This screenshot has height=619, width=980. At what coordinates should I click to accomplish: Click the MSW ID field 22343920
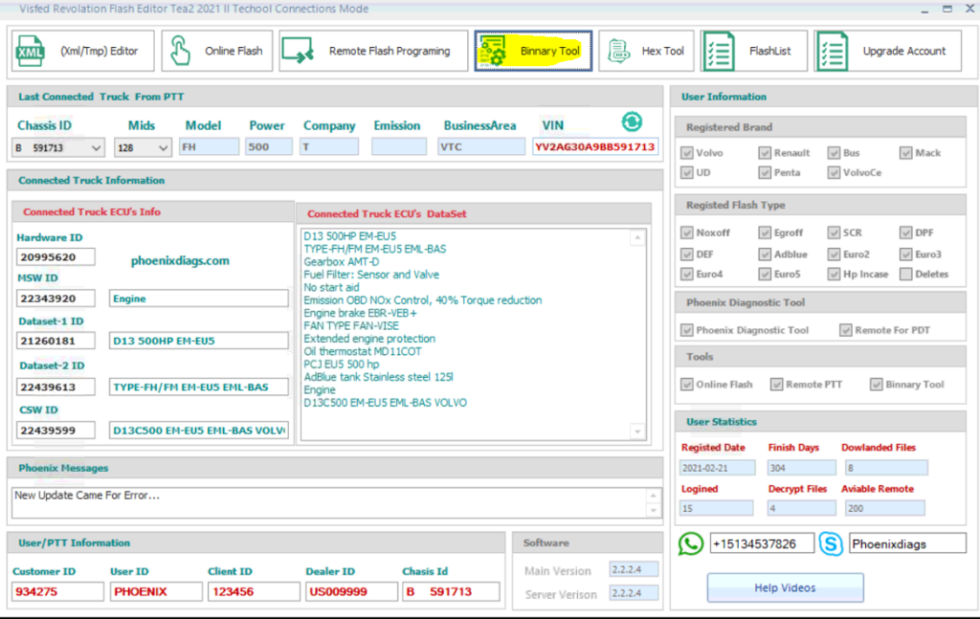(x=56, y=298)
